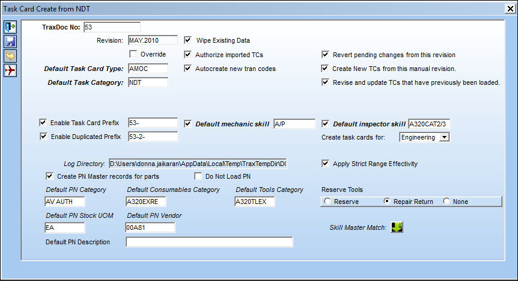Click the Duplicated Prefix field 53-2-
Screen dimensions: 518x281
coord(153,137)
